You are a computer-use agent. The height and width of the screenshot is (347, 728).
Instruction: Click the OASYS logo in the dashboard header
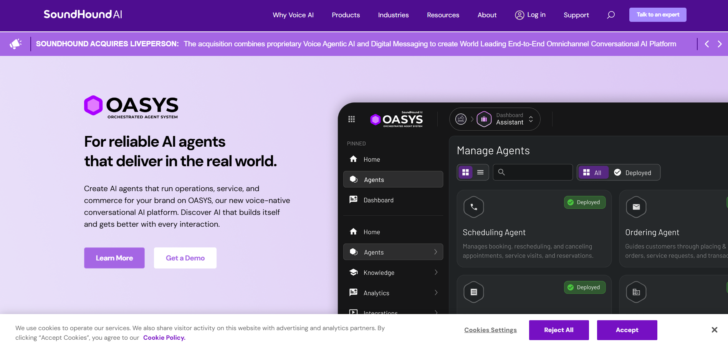click(x=397, y=119)
